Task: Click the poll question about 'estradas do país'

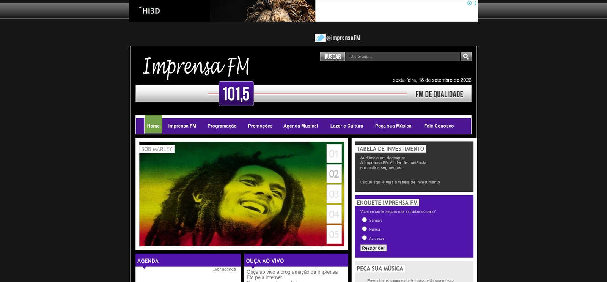Action: 398,211
